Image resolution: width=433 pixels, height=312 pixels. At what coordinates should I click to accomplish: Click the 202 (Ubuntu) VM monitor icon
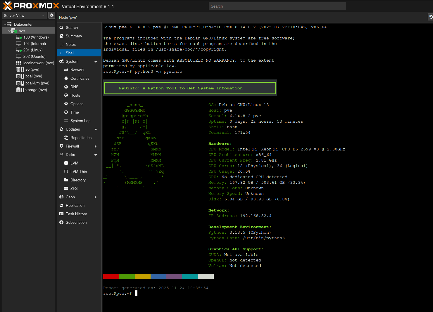[19, 56]
